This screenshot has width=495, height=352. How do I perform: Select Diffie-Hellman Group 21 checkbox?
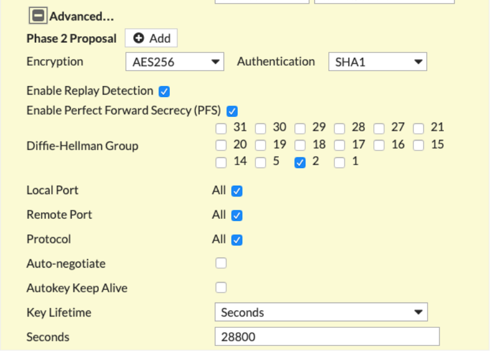tap(419, 128)
